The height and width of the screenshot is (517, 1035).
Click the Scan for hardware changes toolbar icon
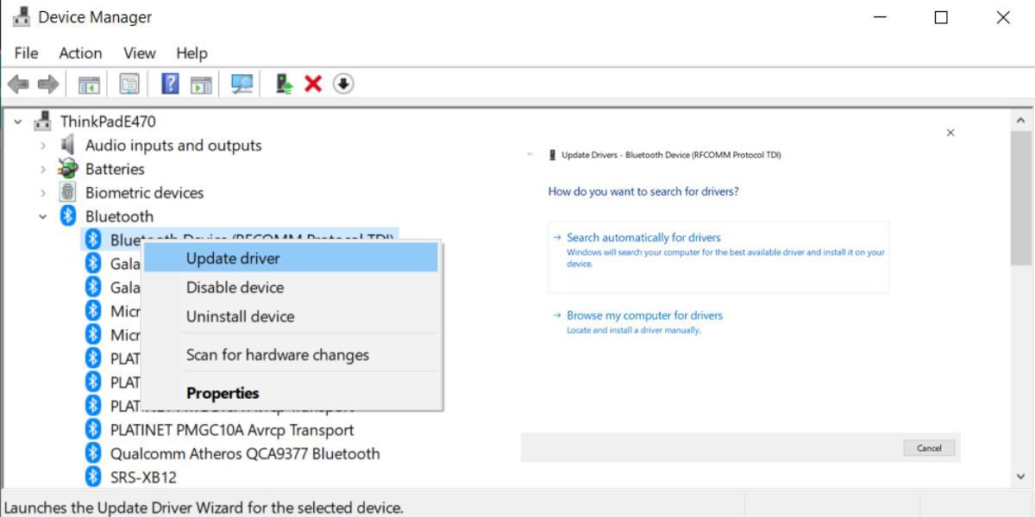pyautogui.click(x=241, y=84)
